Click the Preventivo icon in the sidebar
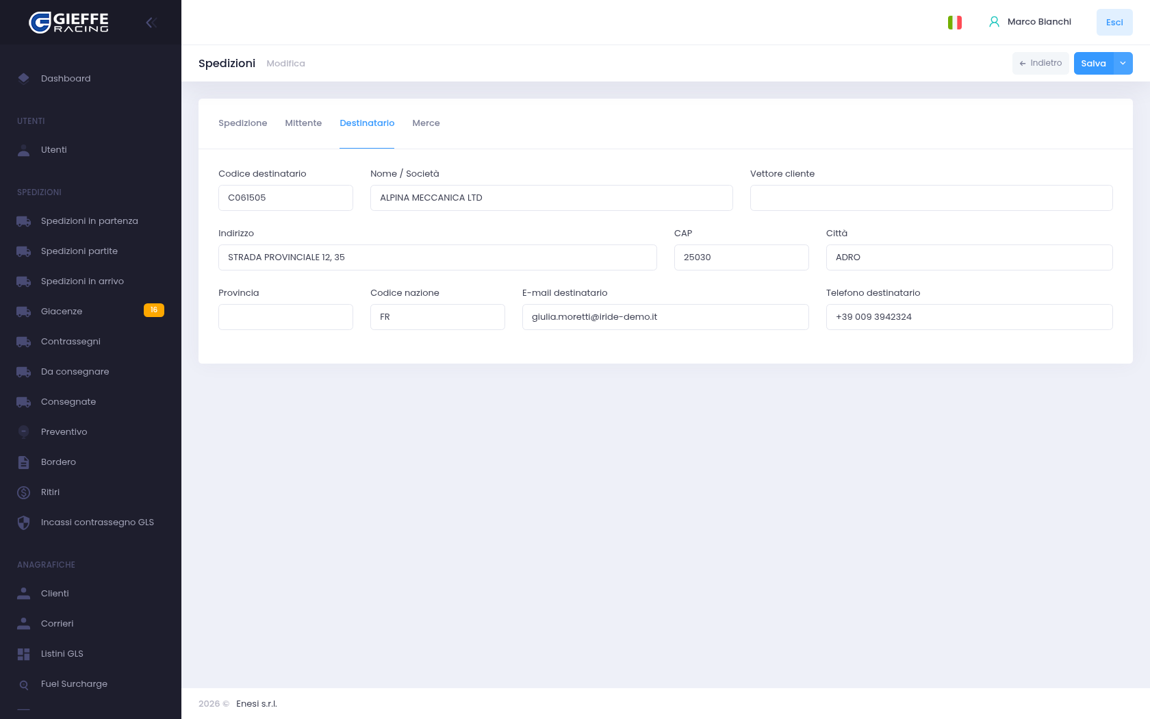The image size is (1150, 719). click(24, 432)
